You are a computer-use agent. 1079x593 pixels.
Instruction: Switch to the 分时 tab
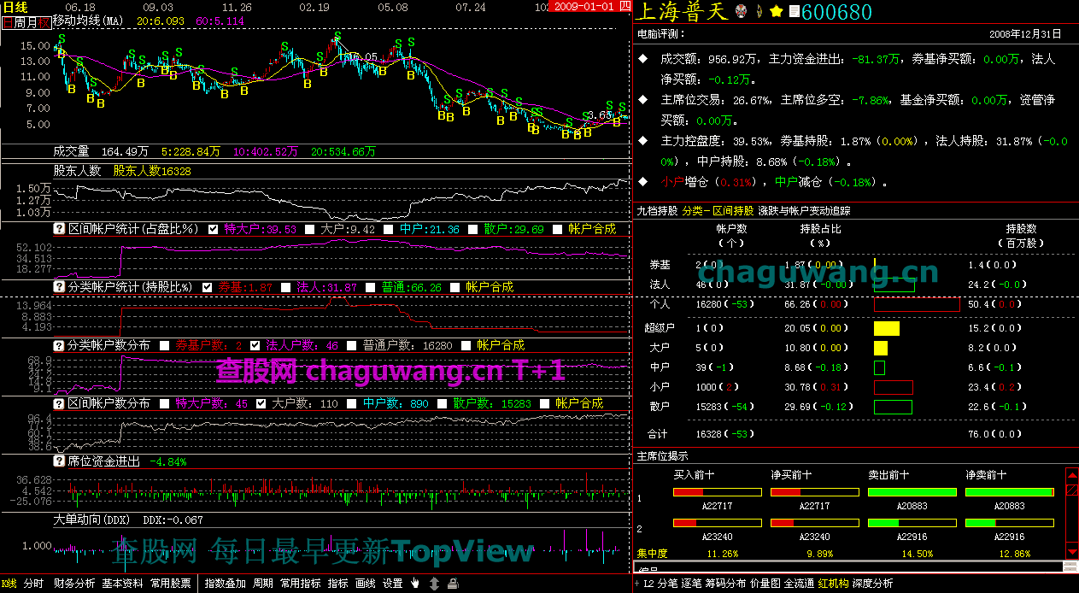[33, 584]
